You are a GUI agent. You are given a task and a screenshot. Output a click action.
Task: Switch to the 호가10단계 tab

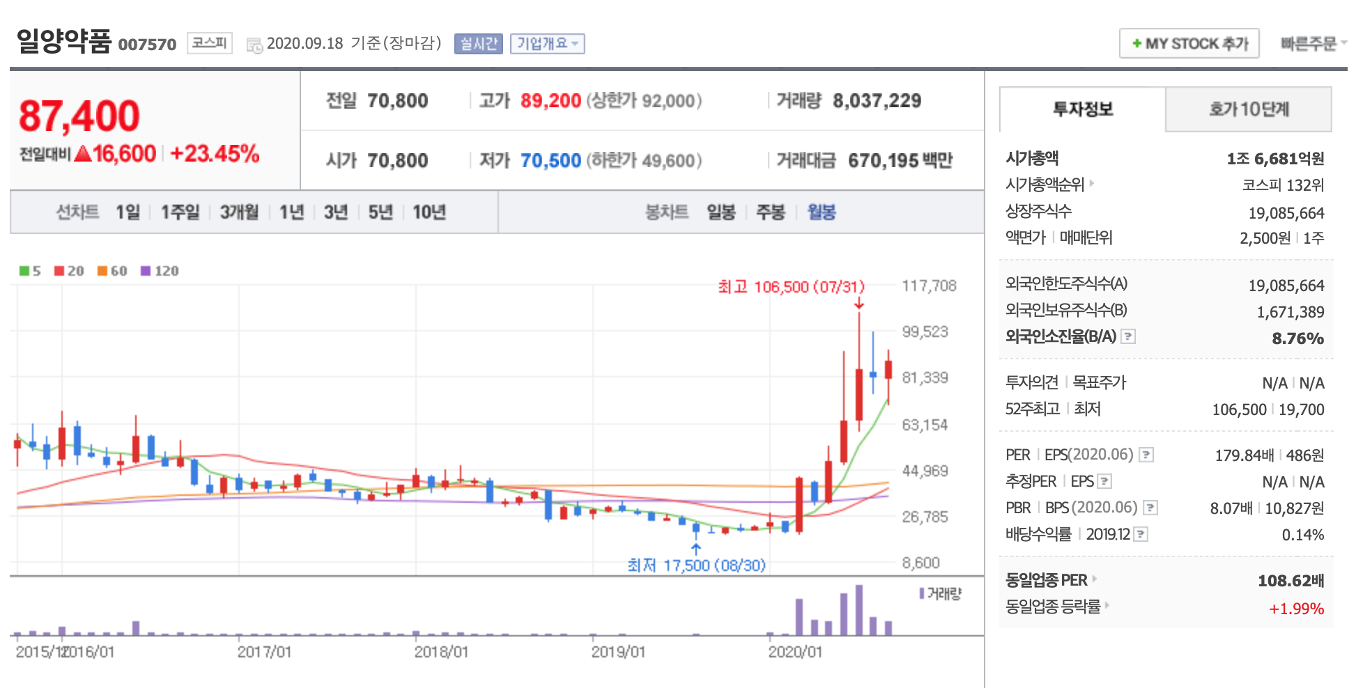pos(1249,109)
